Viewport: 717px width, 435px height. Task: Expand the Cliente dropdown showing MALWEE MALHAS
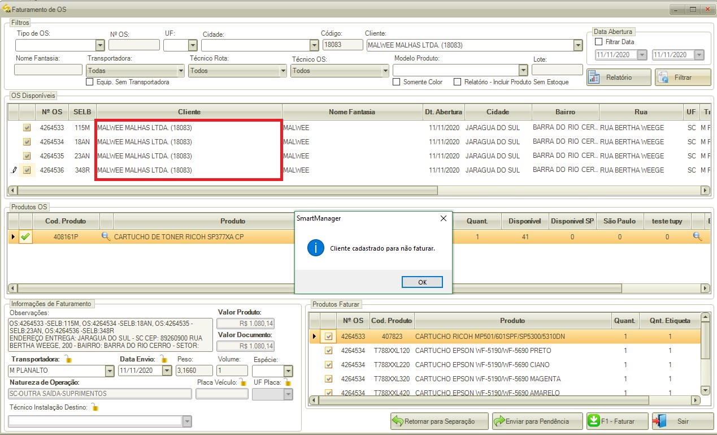tap(577, 45)
